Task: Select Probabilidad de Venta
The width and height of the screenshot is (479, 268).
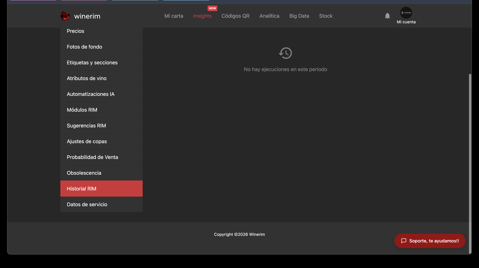Action: point(102,157)
